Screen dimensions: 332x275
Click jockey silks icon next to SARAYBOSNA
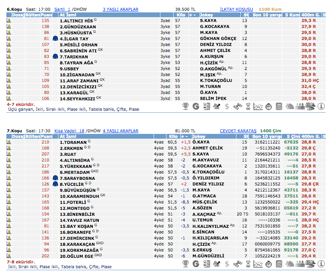coord(55,178)
